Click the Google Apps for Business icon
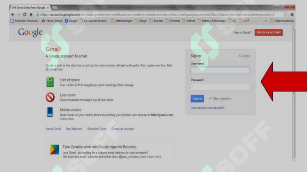The height and width of the screenshot is (172, 307). click(x=54, y=150)
